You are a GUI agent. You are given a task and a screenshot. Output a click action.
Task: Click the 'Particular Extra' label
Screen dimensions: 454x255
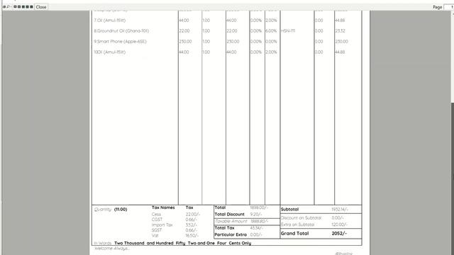coord(231,234)
